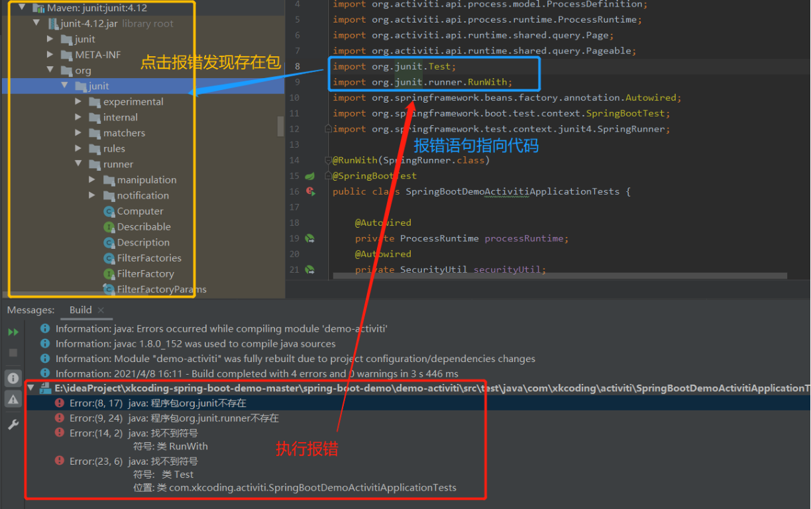Screen dimensions: 811x509
Task: Collapse the junit-4.12.jar library root
Action: [x=37, y=23]
